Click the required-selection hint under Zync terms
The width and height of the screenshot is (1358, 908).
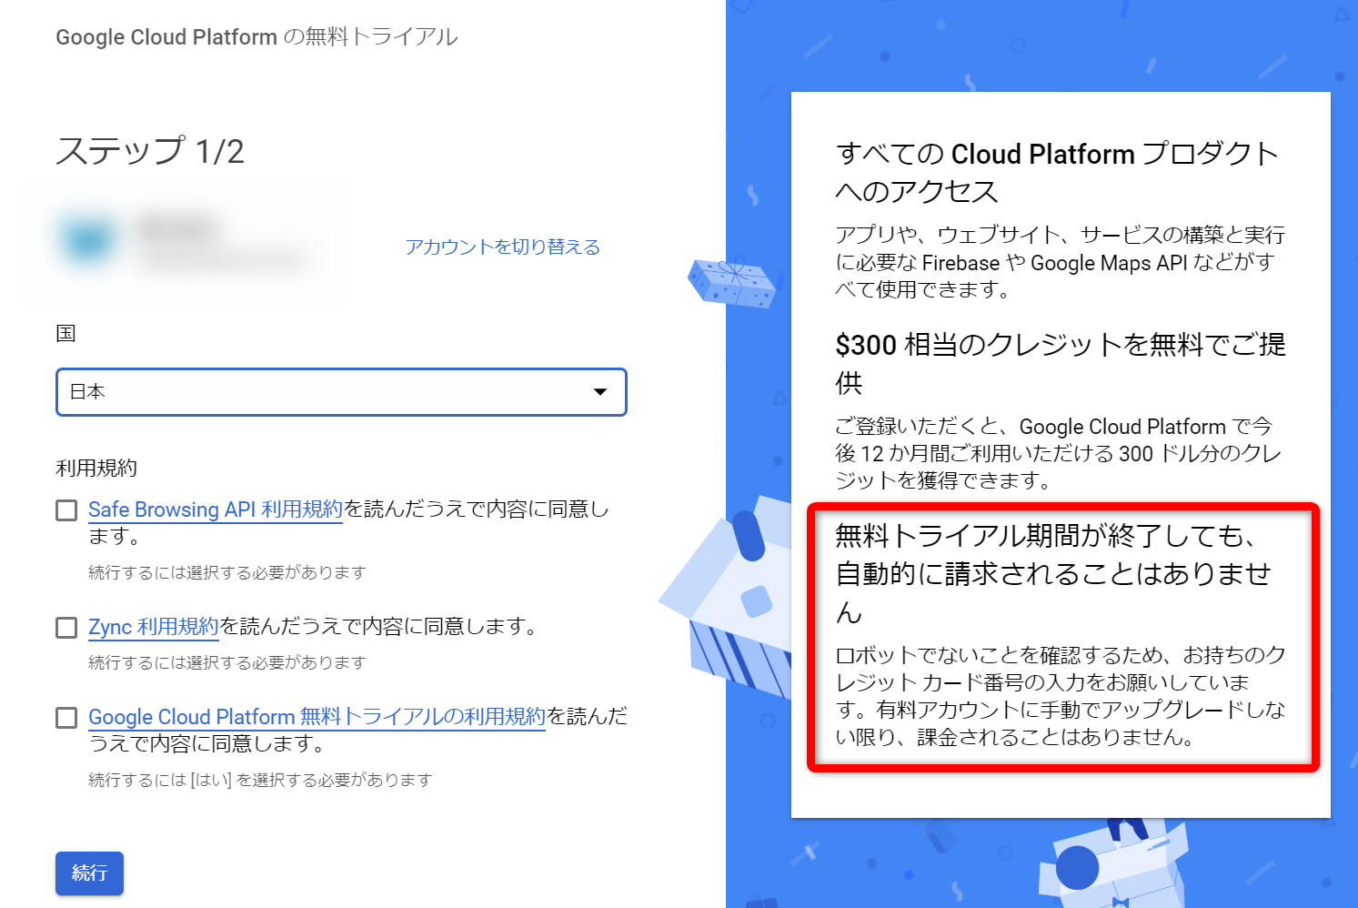227,662
